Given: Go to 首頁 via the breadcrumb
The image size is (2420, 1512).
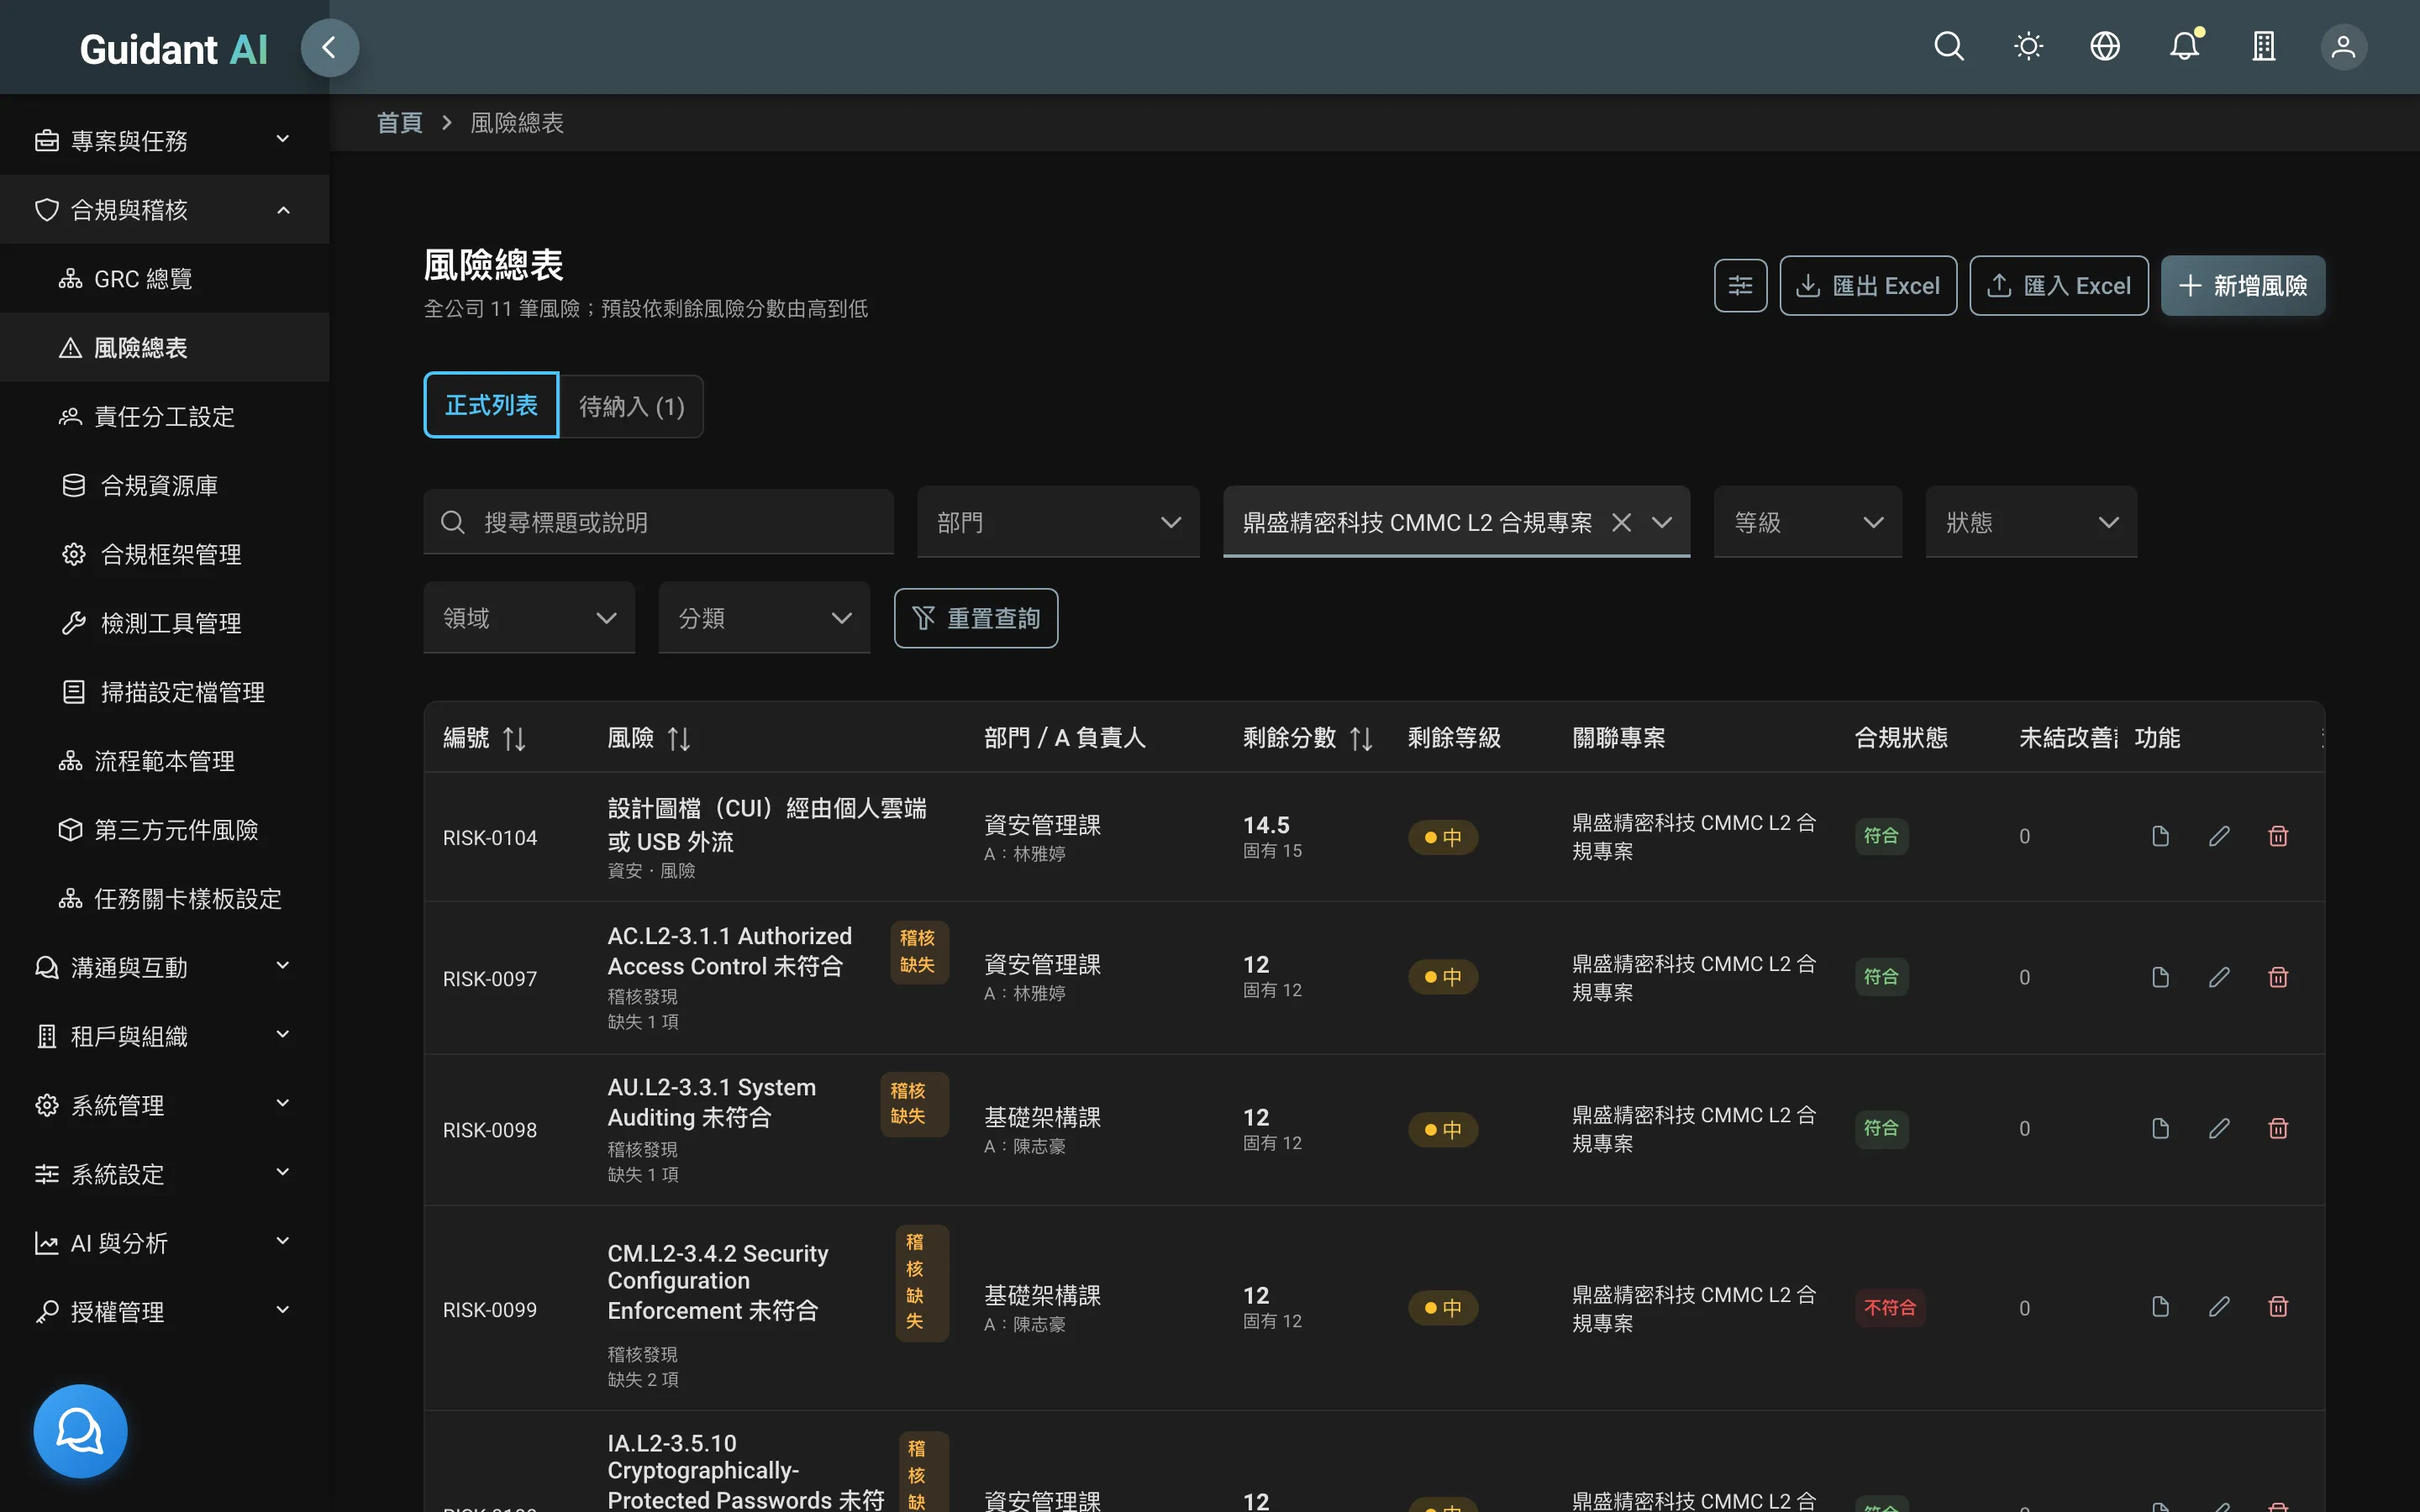Looking at the screenshot, I should tap(399, 122).
